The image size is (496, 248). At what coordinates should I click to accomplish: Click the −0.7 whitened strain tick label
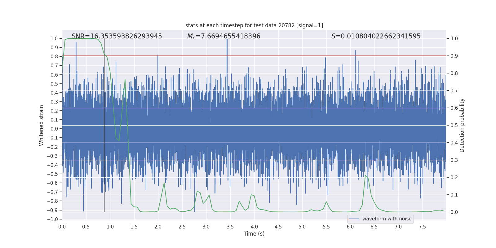point(52,192)
